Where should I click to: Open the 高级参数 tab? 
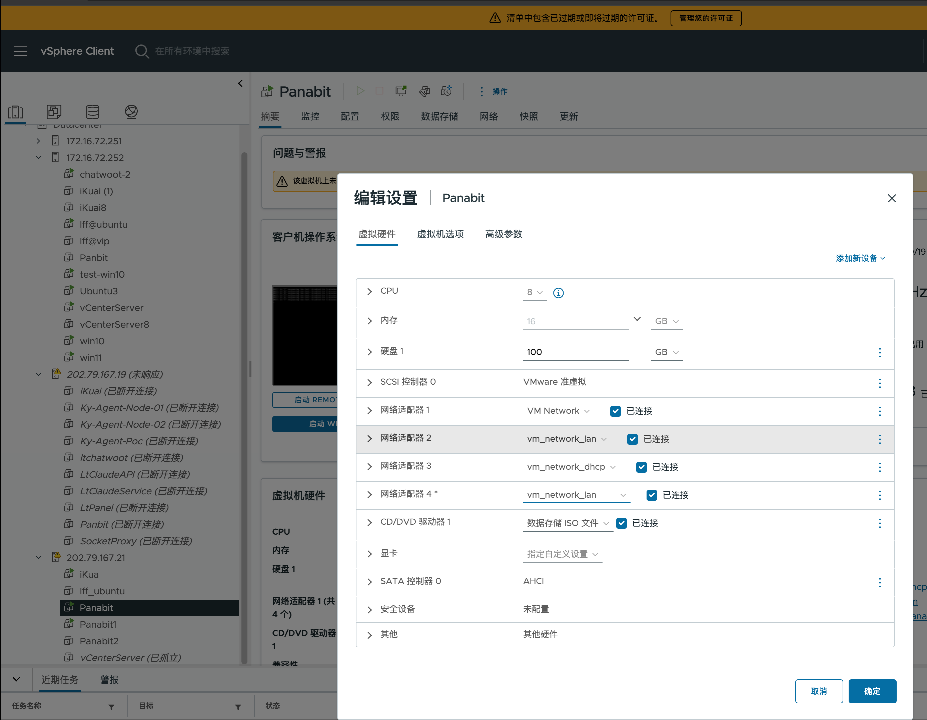click(504, 234)
